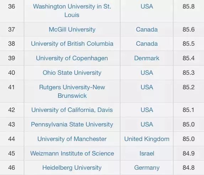Viewport: 204px width, 175px height.
Task: Click University of British Columbia link
Action: [x=72, y=44]
